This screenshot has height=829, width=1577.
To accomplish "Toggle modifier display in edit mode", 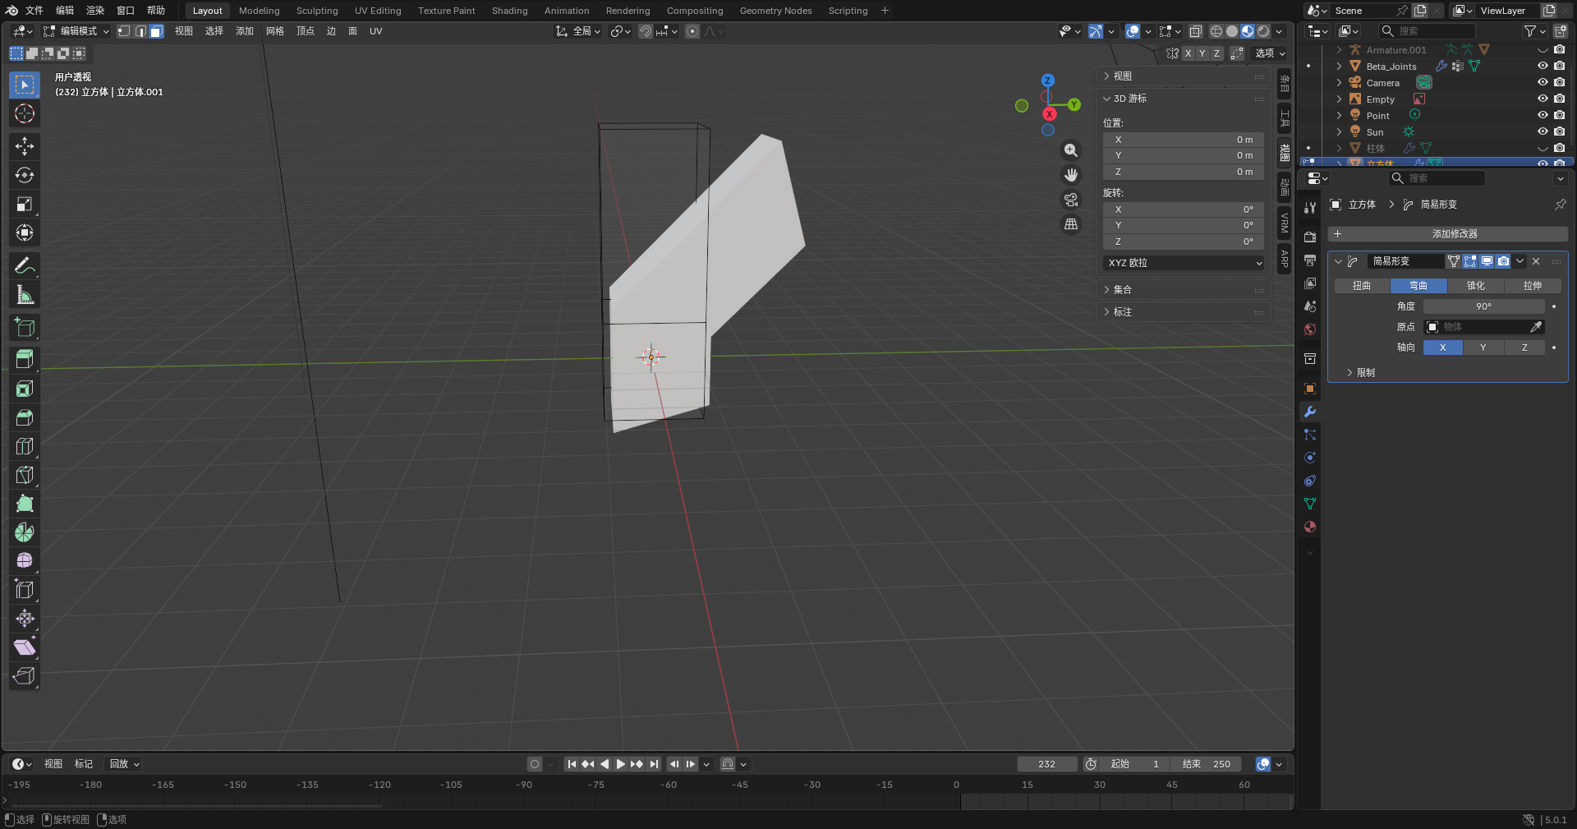I will [1470, 261].
